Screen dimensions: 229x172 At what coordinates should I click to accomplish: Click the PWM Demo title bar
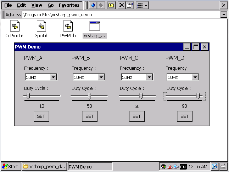pos(99,47)
